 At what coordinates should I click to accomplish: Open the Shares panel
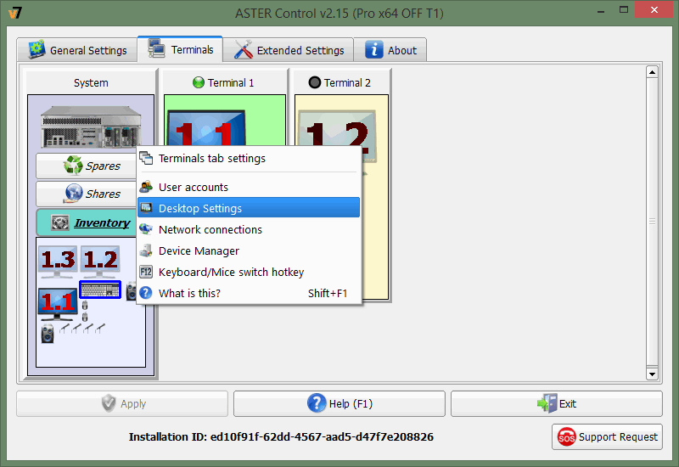pyautogui.click(x=87, y=194)
